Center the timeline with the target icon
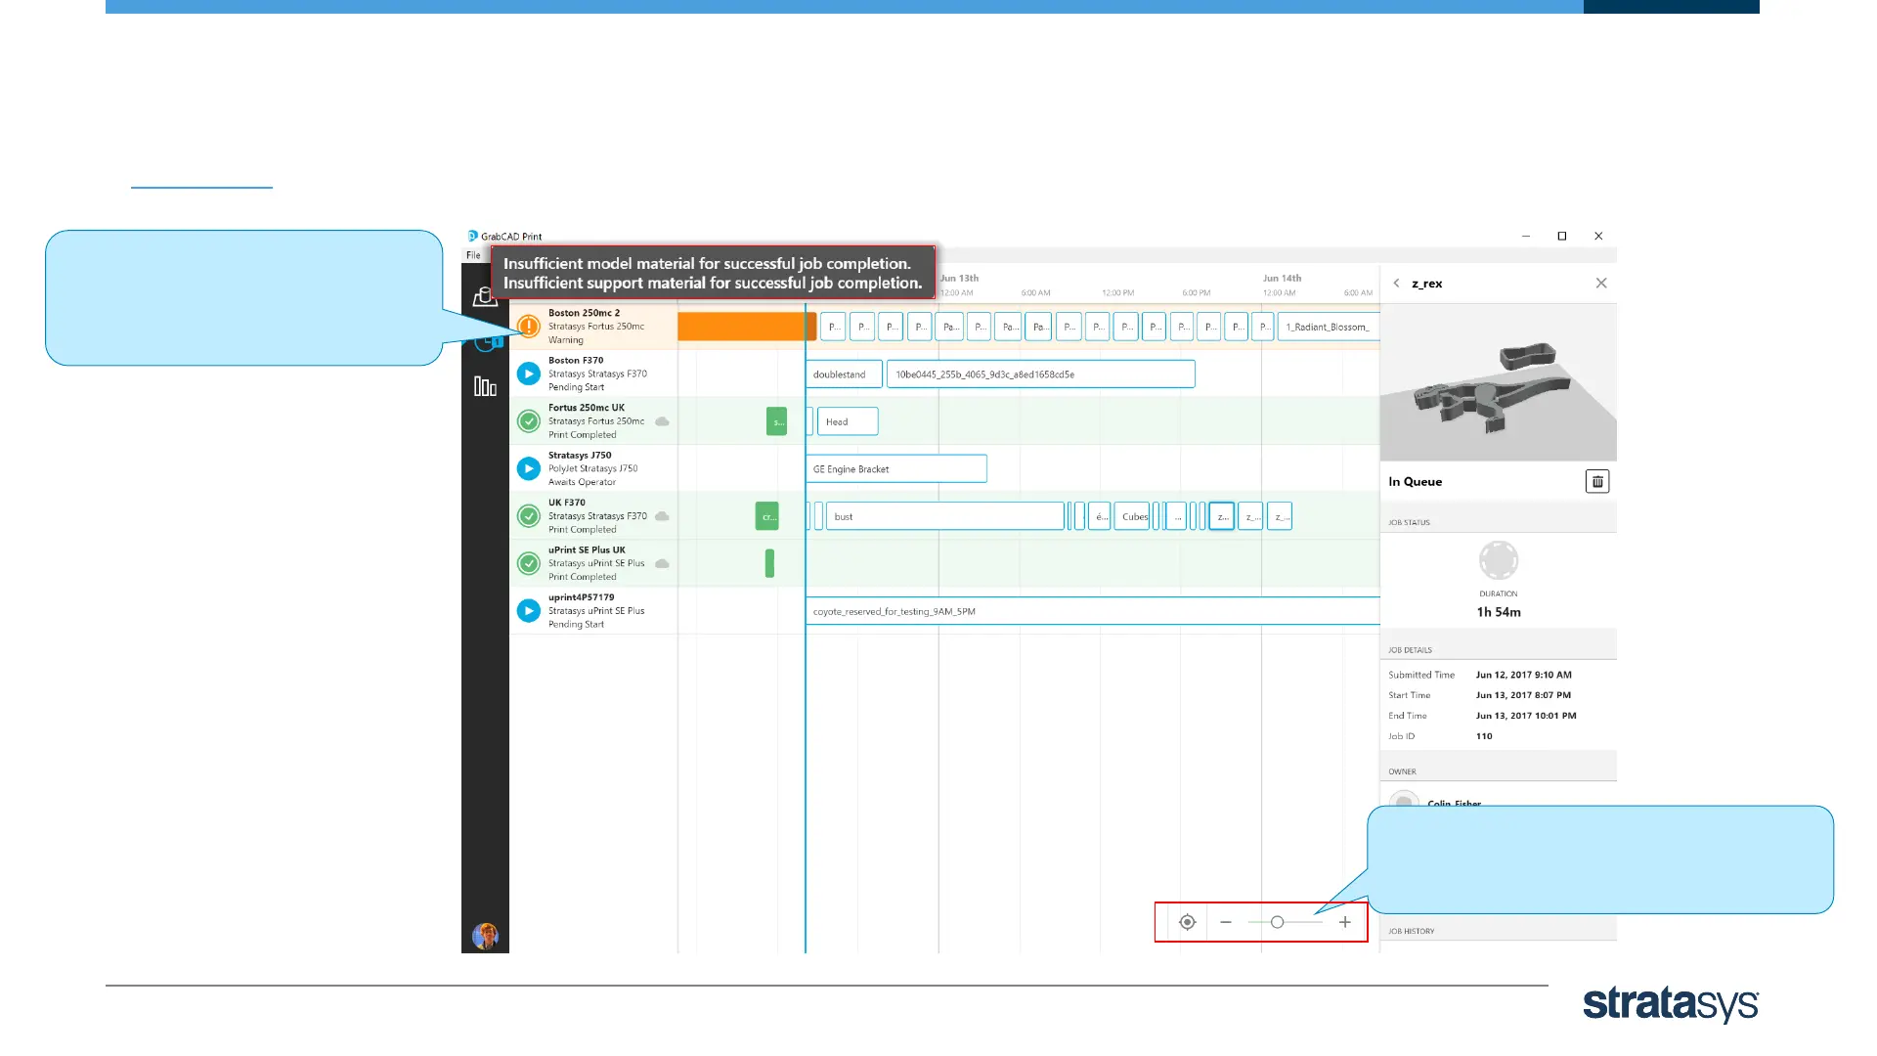This screenshot has width=1877, height=1056. [x=1187, y=922]
